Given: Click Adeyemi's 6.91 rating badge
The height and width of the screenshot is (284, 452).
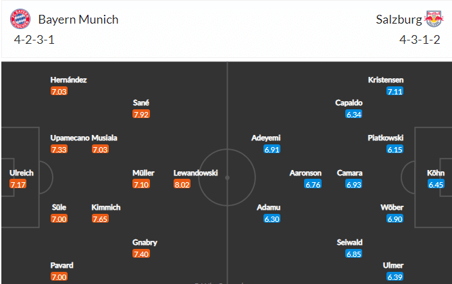Looking at the screenshot, I should point(272,149).
